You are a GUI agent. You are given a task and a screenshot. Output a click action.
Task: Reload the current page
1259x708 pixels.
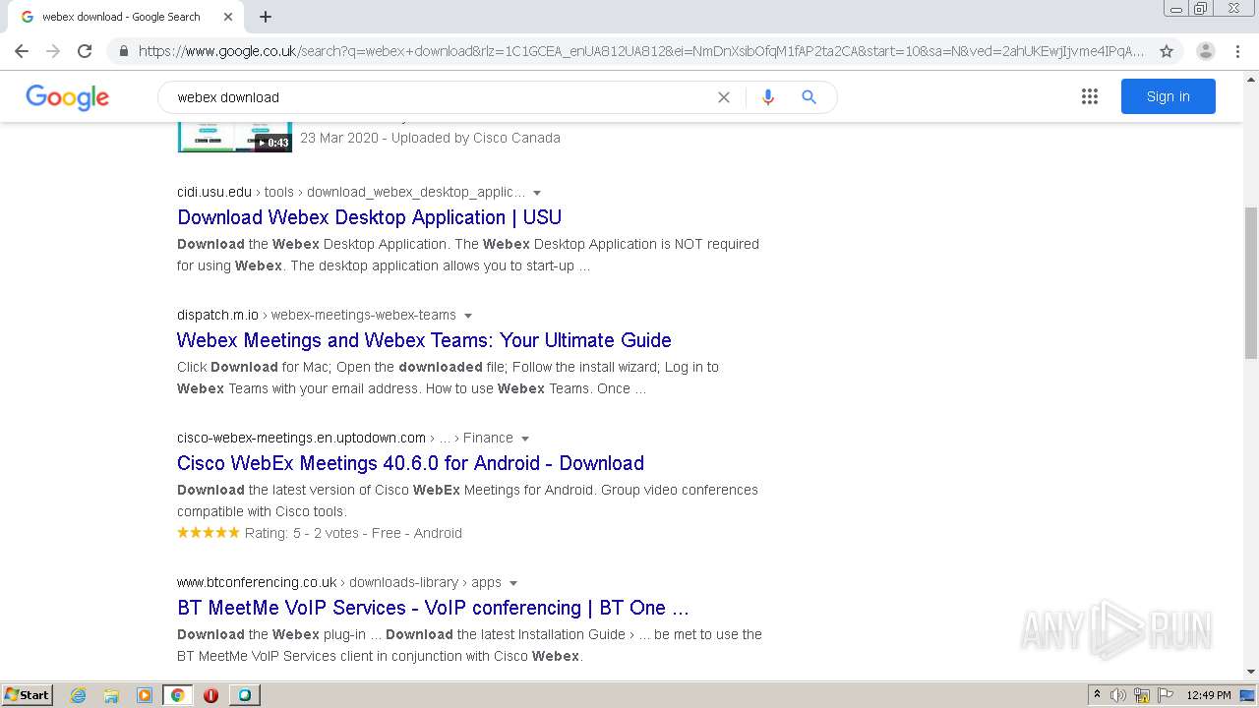click(85, 51)
